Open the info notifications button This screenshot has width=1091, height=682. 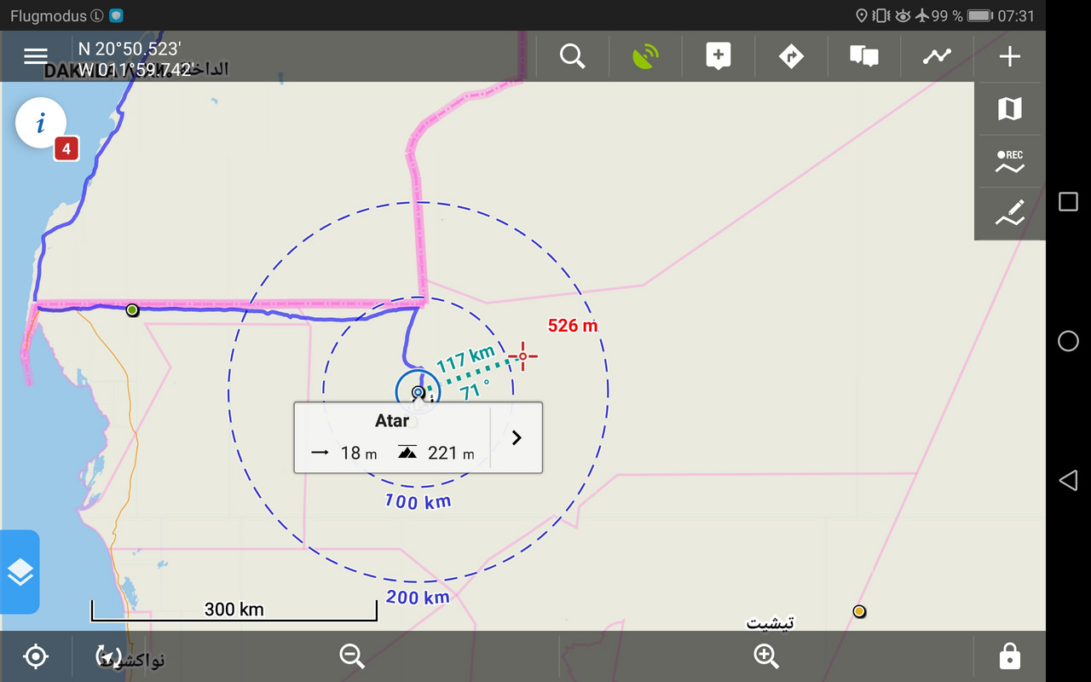pyautogui.click(x=41, y=124)
